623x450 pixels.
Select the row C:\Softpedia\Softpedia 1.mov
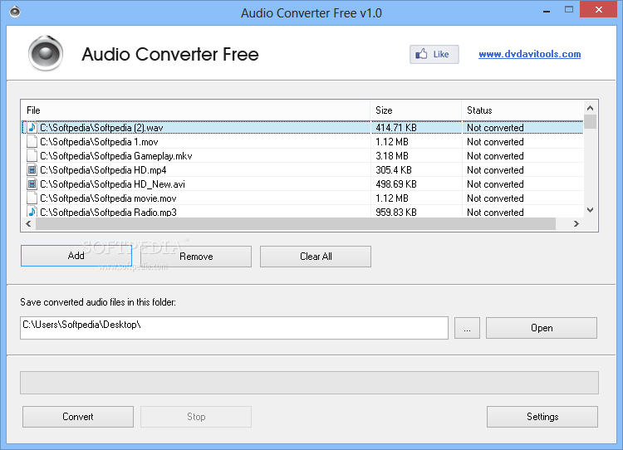click(302, 142)
